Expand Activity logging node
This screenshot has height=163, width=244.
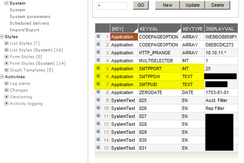click(x=6, y=104)
